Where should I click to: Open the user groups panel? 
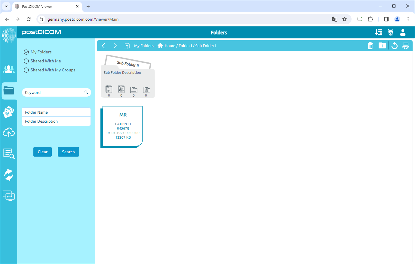(x=9, y=69)
